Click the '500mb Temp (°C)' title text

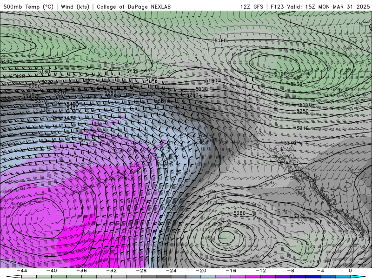(28, 7)
